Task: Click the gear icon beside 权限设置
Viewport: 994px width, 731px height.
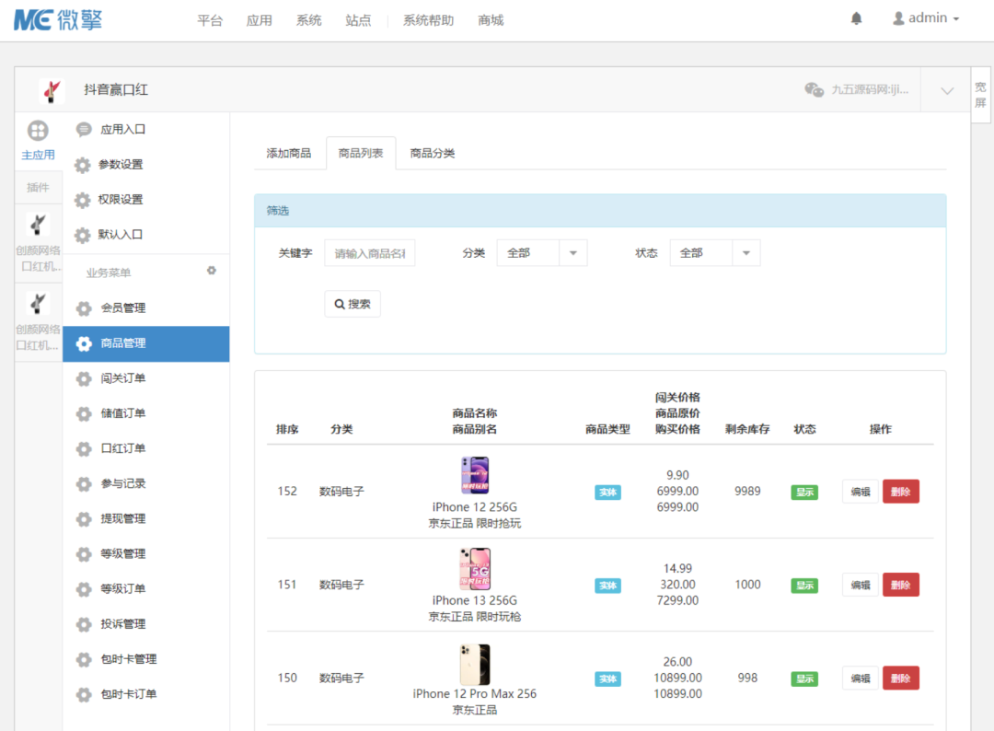Action: (x=83, y=200)
